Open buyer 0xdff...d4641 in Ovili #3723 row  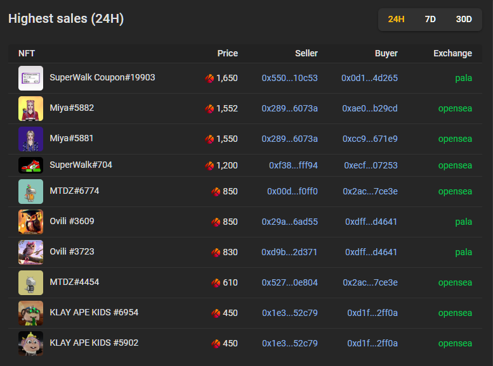[x=371, y=253]
